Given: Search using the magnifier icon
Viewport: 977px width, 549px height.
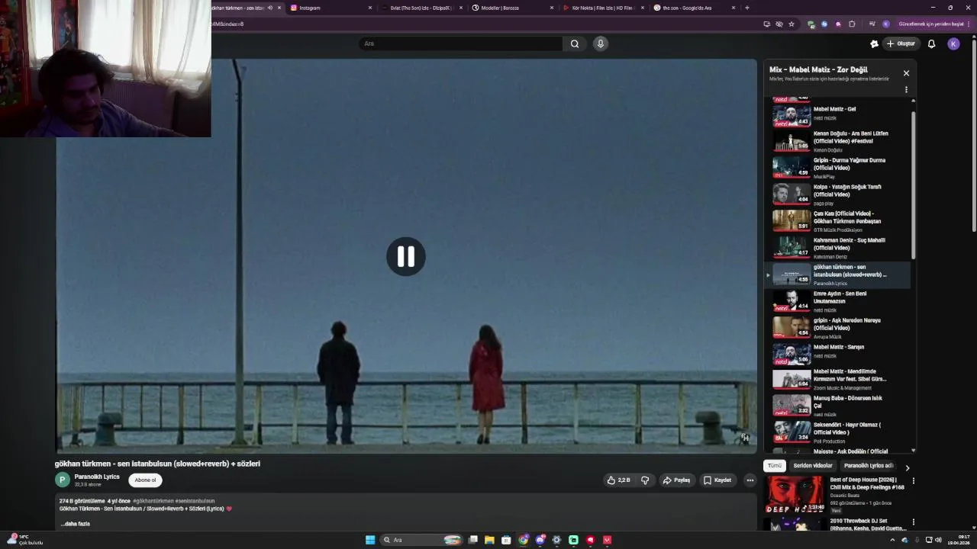Looking at the screenshot, I should (575, 43).
